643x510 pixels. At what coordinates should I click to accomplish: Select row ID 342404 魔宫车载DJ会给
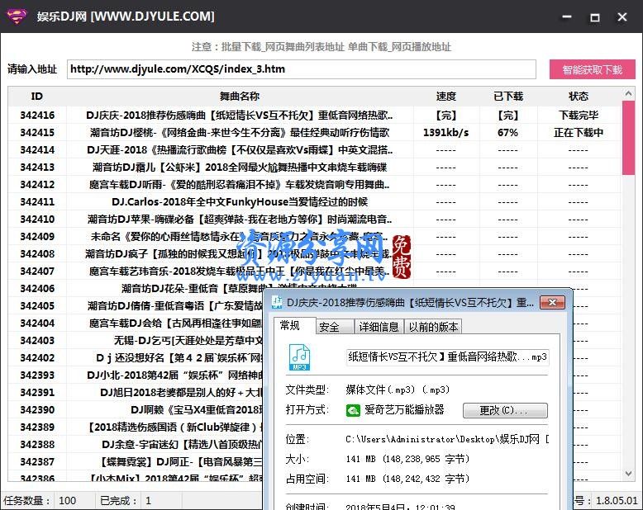(136, 323)
